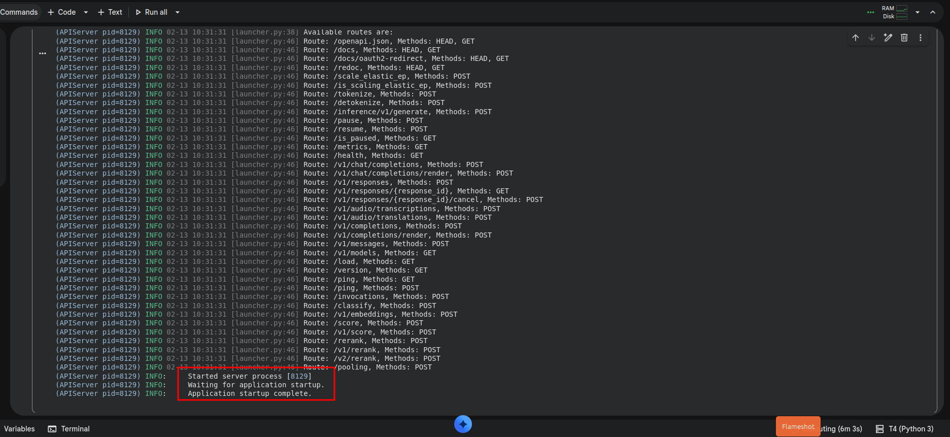Open the Terminal panel

[69, 429]
